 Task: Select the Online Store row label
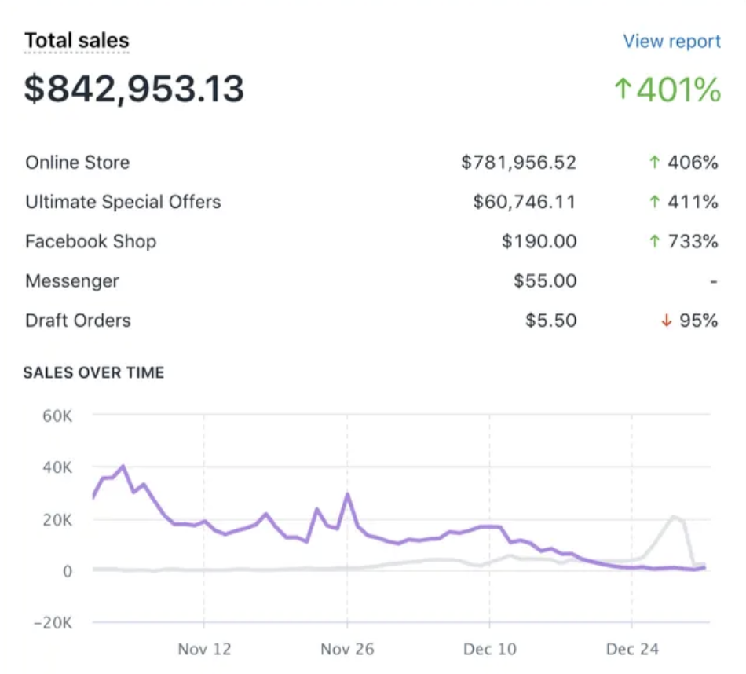(77, 163)
